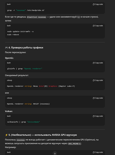The width and height of the screenshot is (115, 155).
Task: Click 'bash' label of the update-initramfs block
Action: (x=9, y=26)
